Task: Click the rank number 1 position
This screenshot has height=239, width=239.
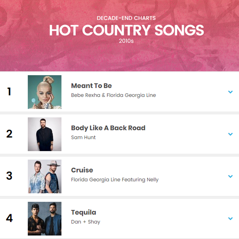Action: pyautogui.click(x=9, y=92)
